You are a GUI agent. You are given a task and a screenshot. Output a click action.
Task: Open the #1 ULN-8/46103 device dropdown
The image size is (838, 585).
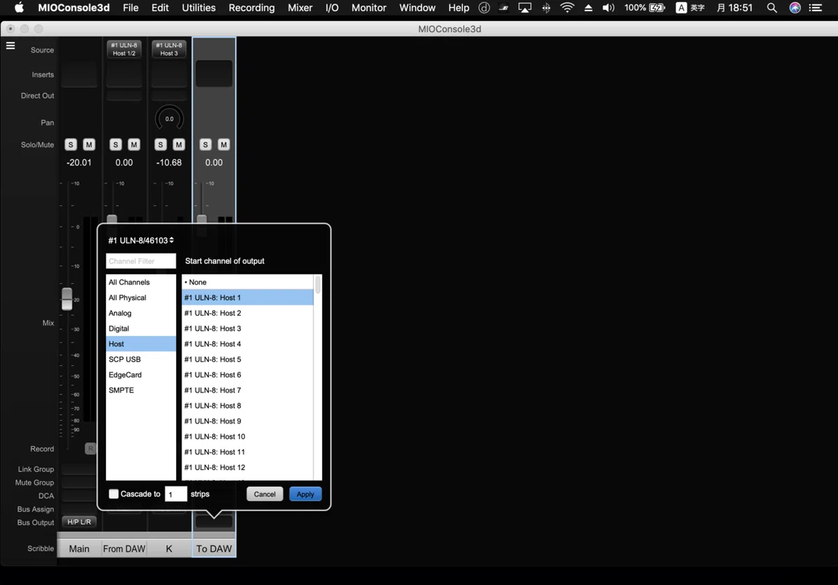(x=141, y=240)
